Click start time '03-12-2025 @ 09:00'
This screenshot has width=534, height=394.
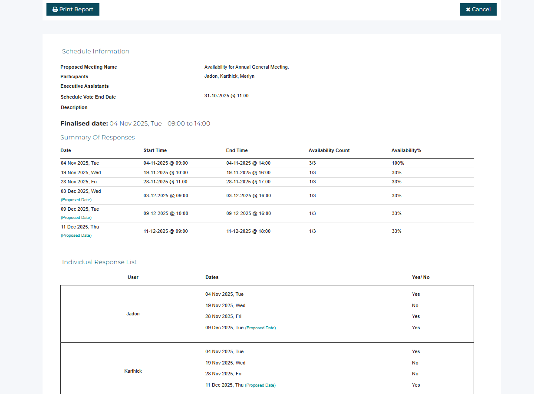point(166,195)
